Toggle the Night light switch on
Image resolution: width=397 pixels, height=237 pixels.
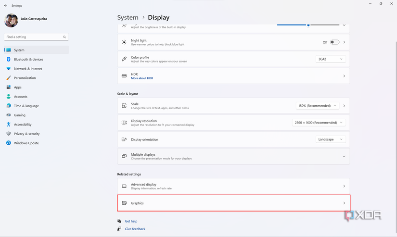tap(334, 42)
